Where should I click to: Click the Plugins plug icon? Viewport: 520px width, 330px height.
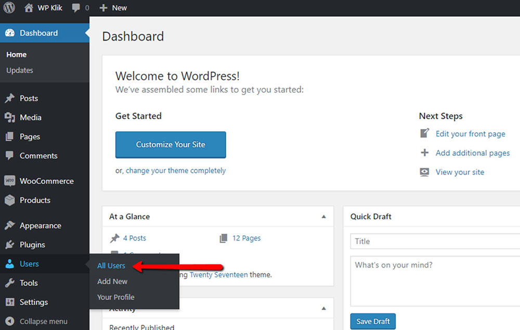tap(10, 245)
